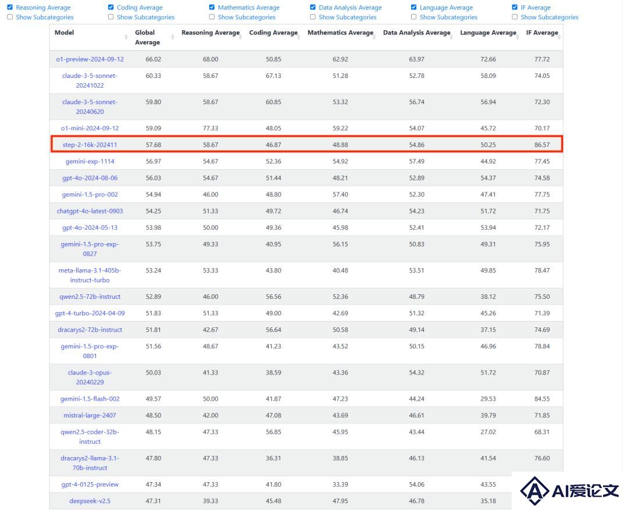Open the qwen2.5-72b-instruct model link

tap(90, 297)
